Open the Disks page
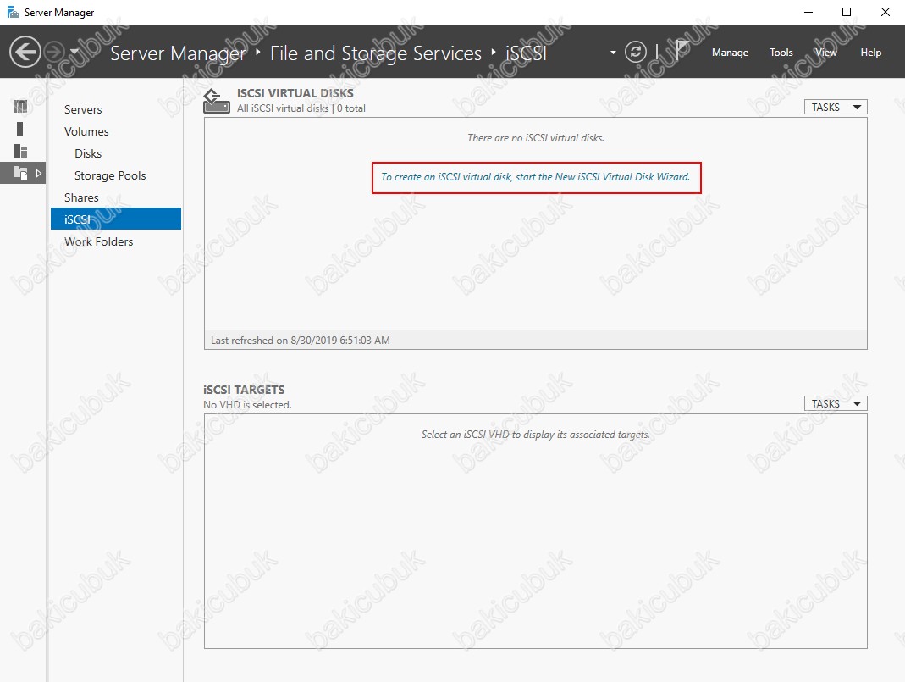 tap(88, 153)
